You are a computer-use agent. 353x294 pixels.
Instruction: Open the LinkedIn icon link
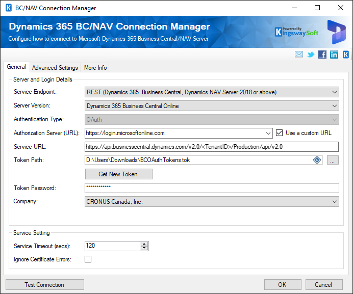[x=334, y=55]
